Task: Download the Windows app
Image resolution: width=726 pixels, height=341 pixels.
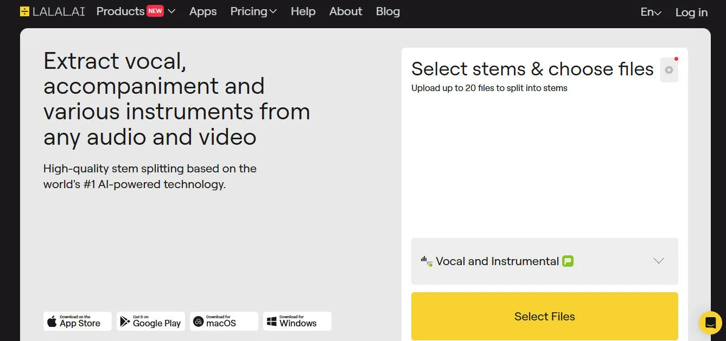Action: 297,321
